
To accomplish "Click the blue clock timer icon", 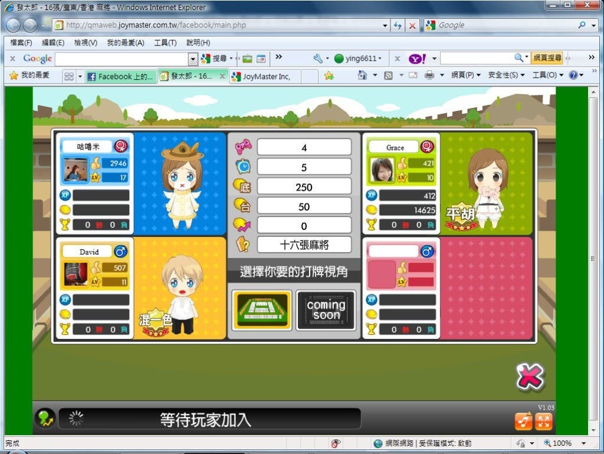I will pos(244,166).
